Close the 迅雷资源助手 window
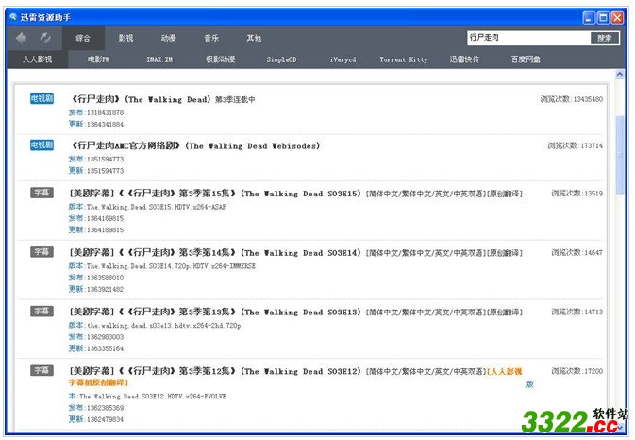This screenshot has height=440, width=635. pos(617,17)
